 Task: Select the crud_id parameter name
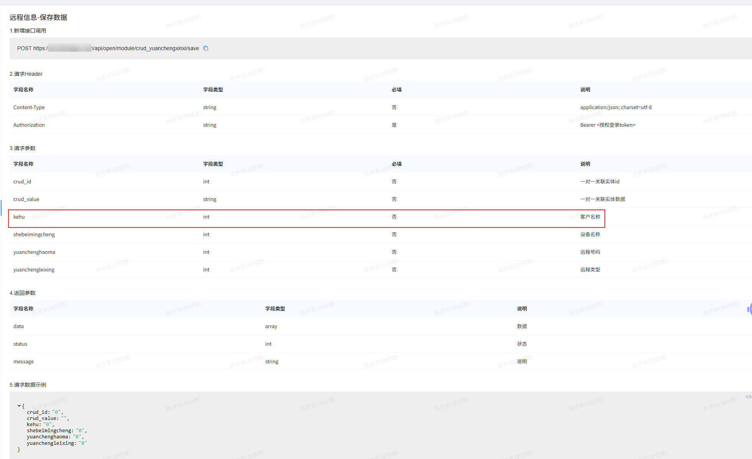[x=22, y=181]
